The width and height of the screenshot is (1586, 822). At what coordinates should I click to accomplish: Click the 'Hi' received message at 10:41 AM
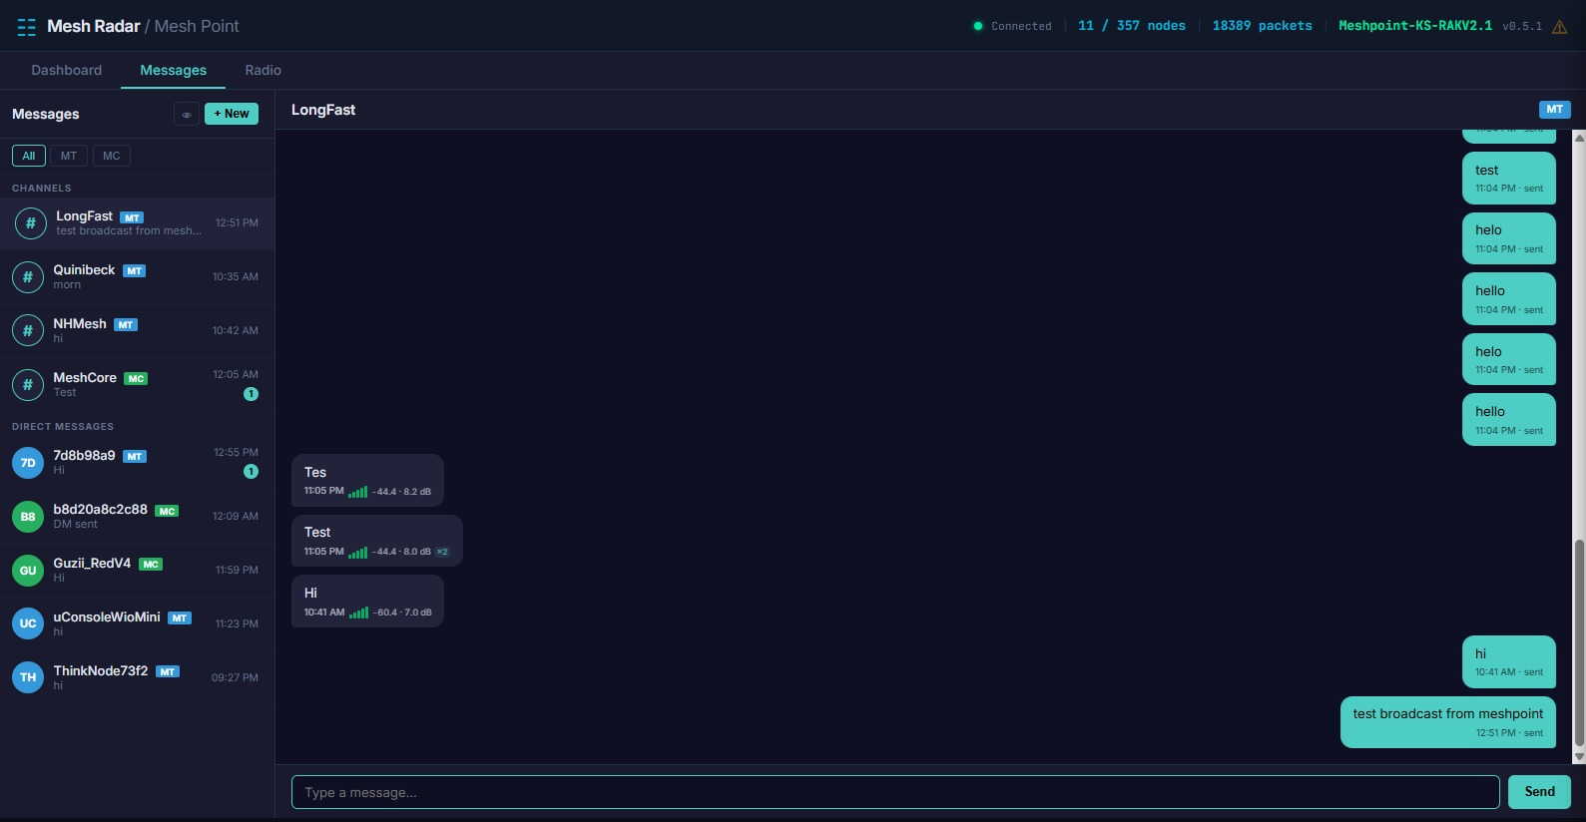coord(367,602)
